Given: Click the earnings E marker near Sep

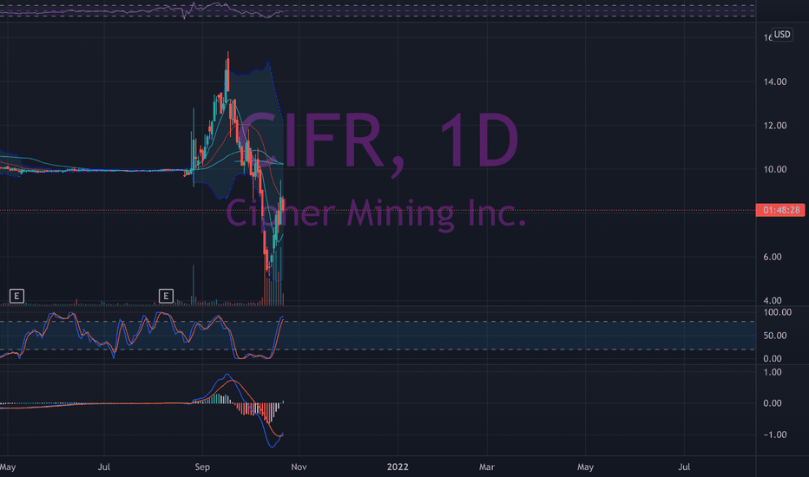Looking at the screenshot, I should 166,296.
